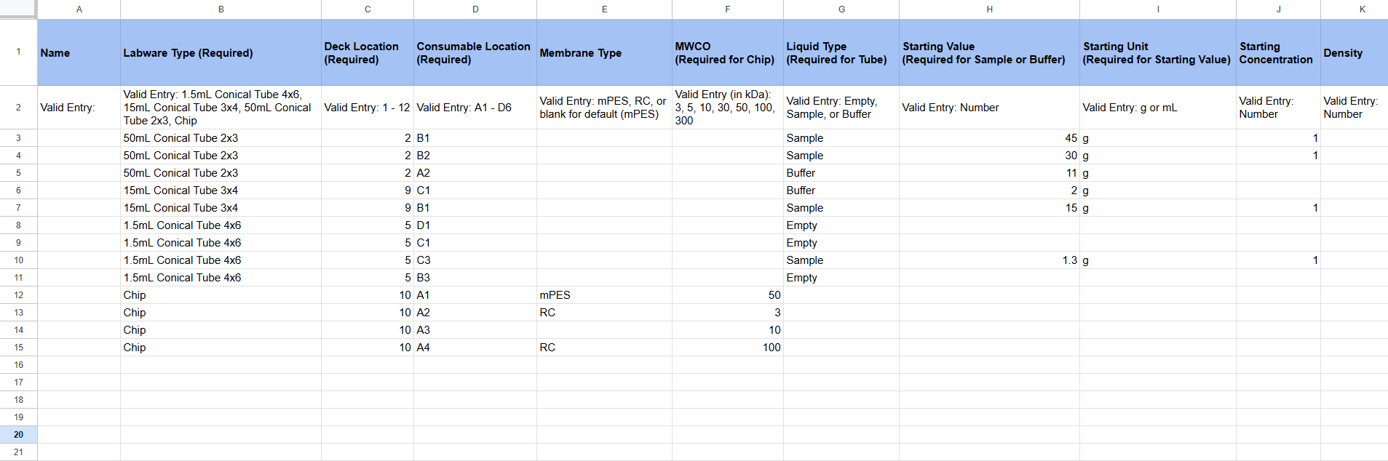Image resolution: width=1388 pixels, height=461 pixels.
Task: Select column F header
Action: pyautogui.click(x=727, y=9)
